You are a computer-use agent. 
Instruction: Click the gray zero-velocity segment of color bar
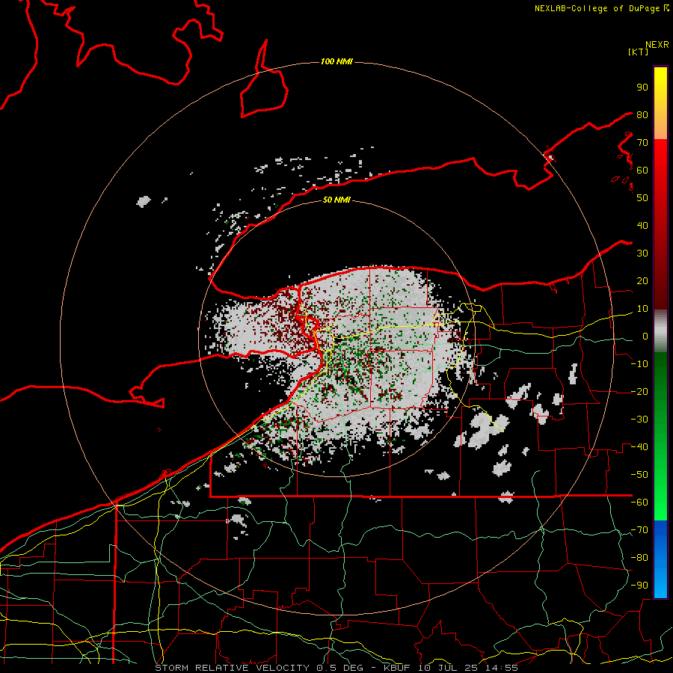coord(660,331)
